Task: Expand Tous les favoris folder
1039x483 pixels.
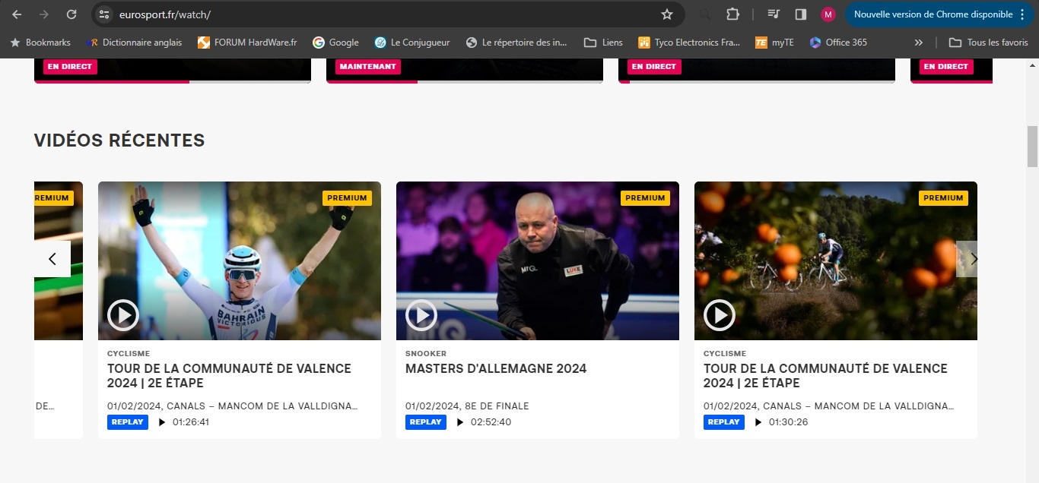Action: (x=988, y=43)
